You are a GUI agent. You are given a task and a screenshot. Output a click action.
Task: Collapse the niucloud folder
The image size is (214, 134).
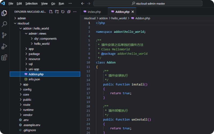point(23,23)
